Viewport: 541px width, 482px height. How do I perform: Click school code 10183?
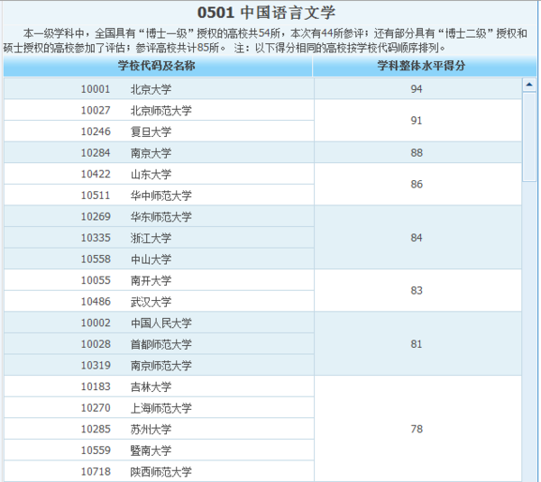[x=96, y=387]
